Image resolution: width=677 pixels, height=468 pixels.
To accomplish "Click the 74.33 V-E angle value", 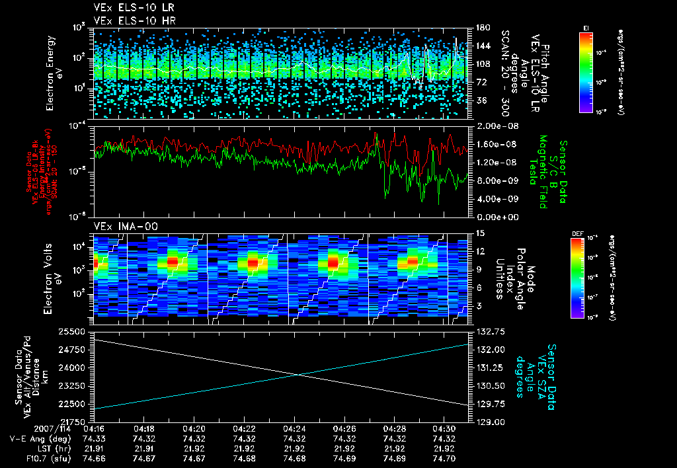I will (94, 439).
